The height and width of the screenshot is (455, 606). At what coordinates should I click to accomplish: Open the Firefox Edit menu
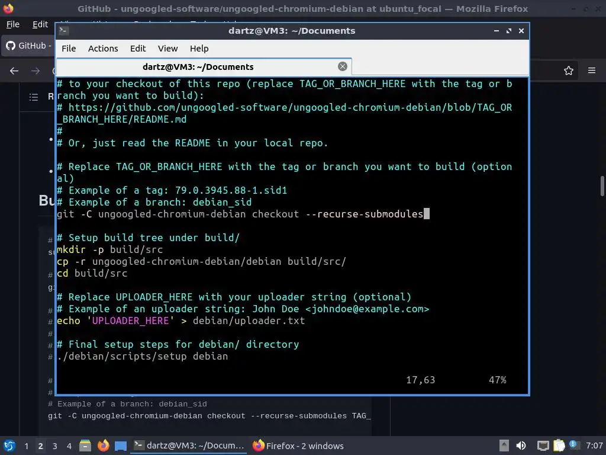coord(40,24)
